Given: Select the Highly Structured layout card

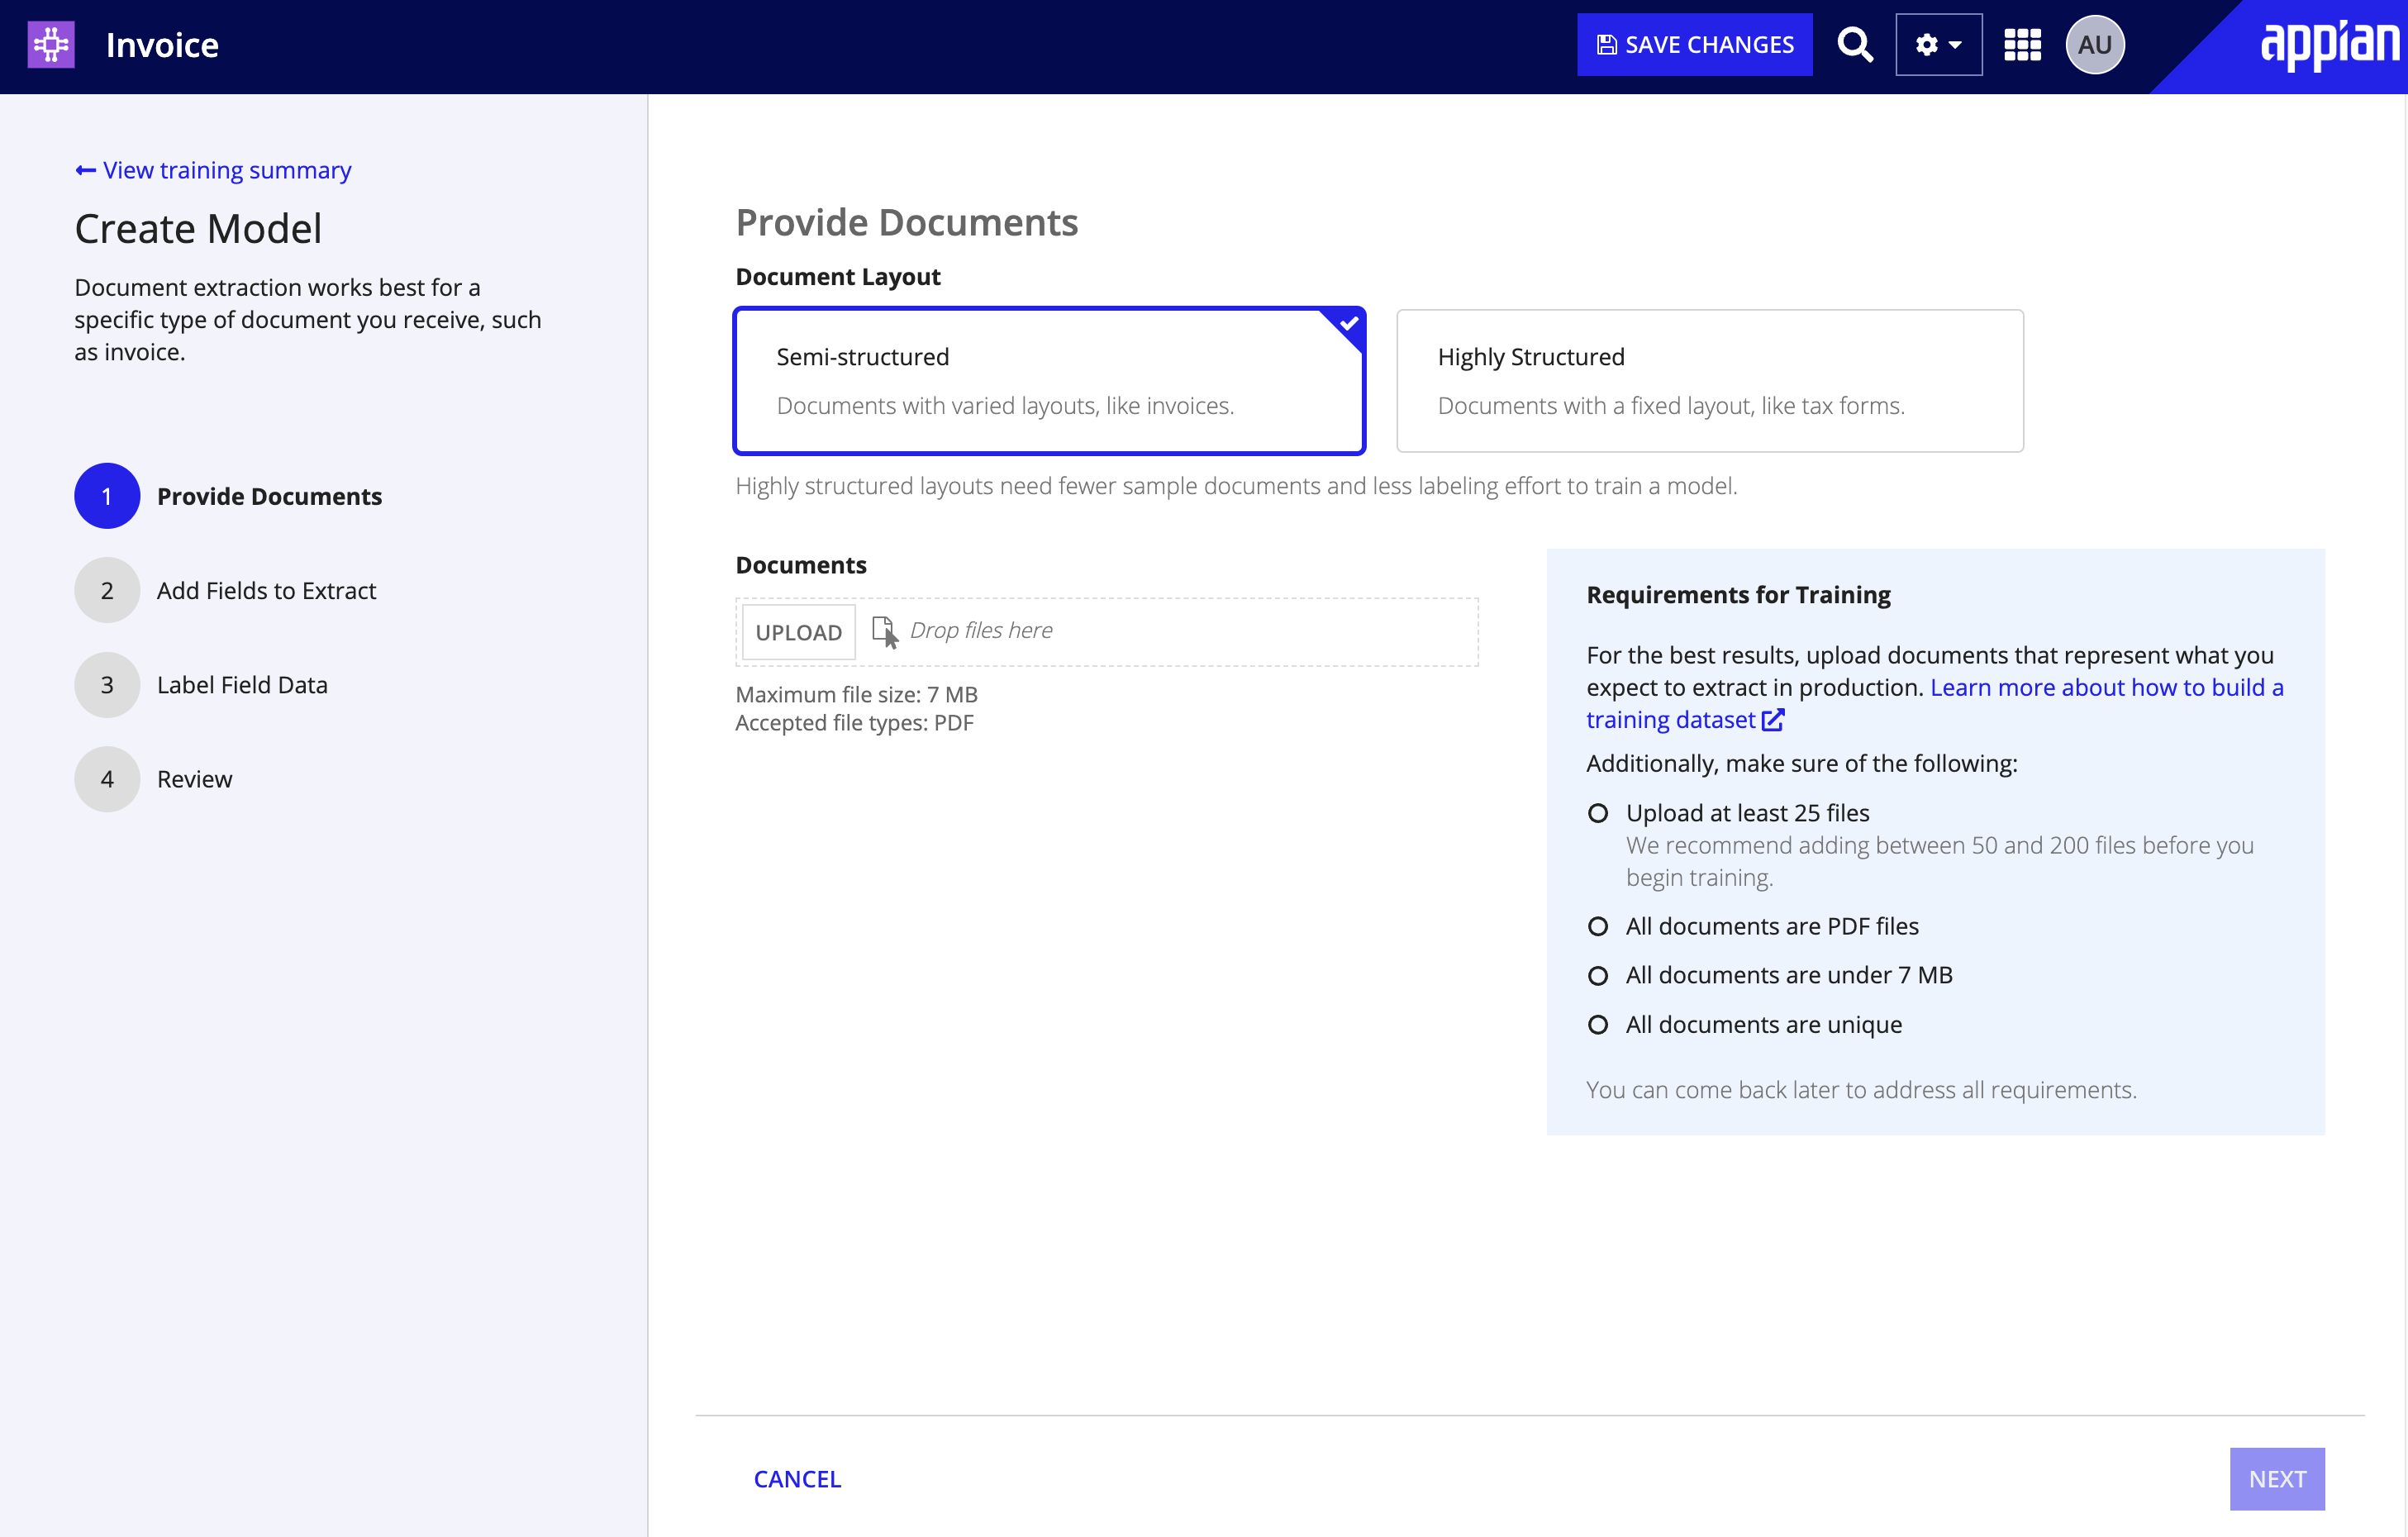Looking at the screenshot, I should click(x=1709, y=381).
